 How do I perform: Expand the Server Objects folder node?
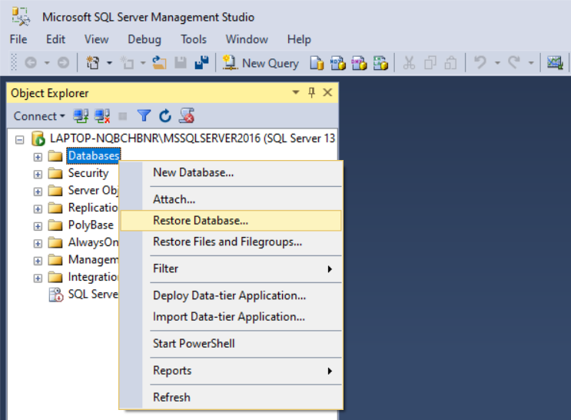(x=38, y=192)
